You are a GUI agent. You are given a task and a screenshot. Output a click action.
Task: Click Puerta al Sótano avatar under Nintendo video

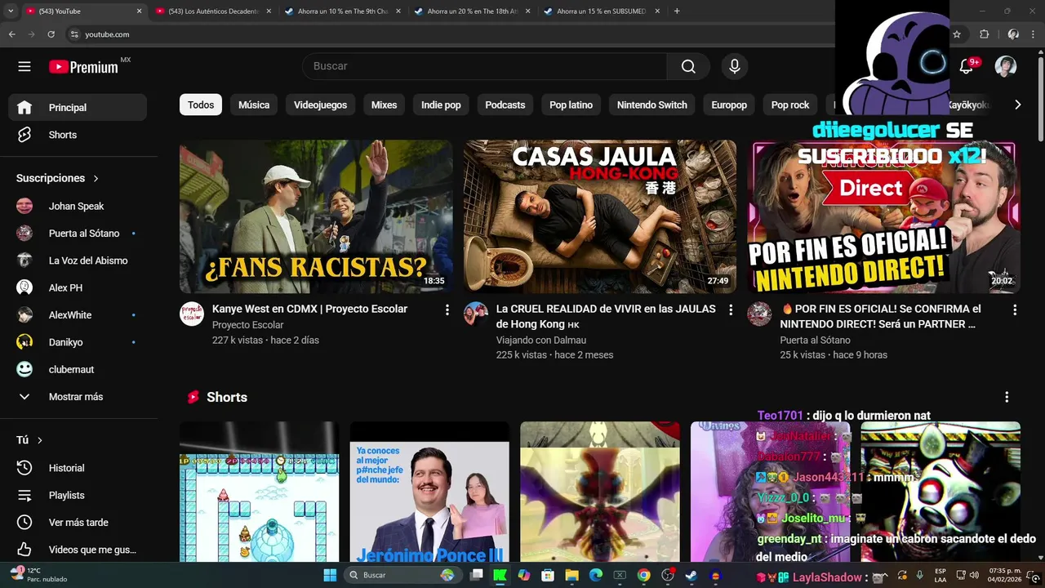(x=760, y=314)
